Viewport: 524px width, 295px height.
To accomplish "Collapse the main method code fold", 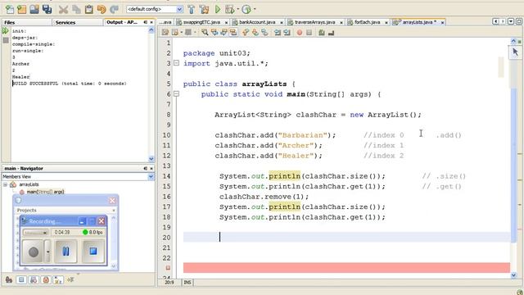I will 177,94.
